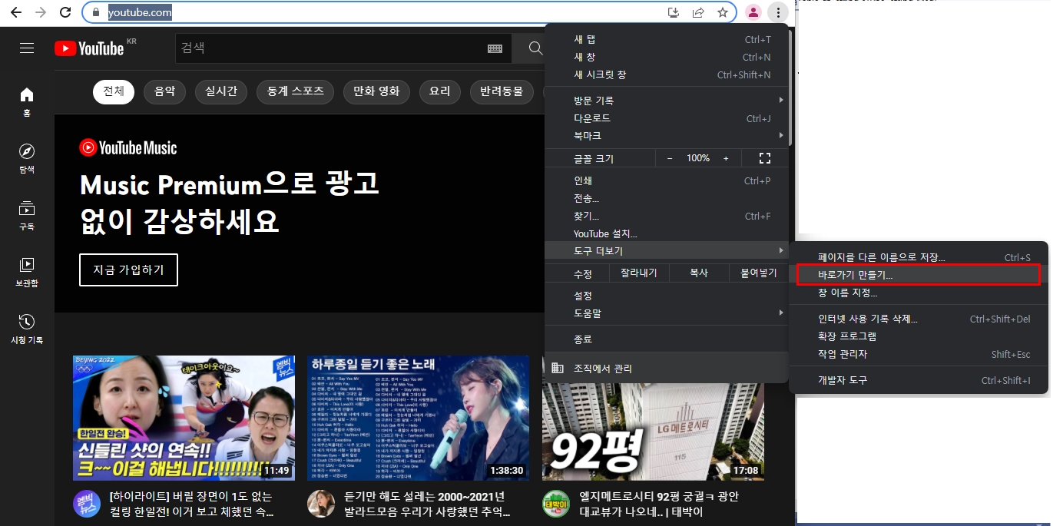The height and width of the screenshot is (526, 1053).
Task: Open the Chrome profile avatar
Action: [x=753, y=12]
